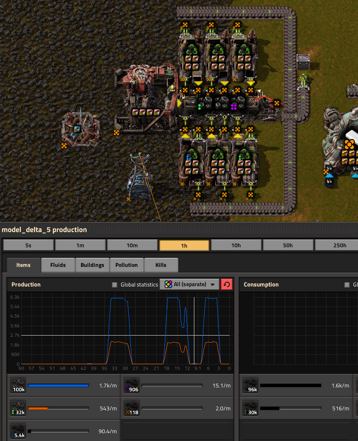This screenshot has height=441, width=358.
Task: Click the model_delta_5 production window title
Action: 44,230
